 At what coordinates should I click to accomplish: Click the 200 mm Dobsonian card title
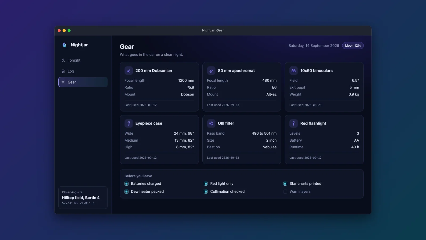pyautogui.click(x=154, y=71)
